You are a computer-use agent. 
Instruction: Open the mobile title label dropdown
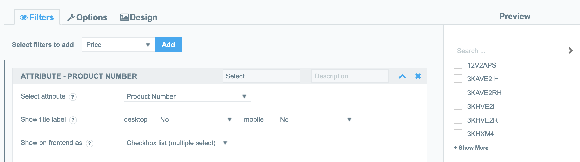point(317,120)
